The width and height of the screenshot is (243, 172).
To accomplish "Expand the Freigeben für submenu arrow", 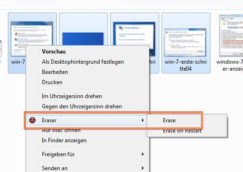I will point(143,154).
